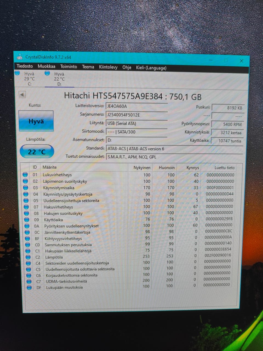The image size is (263, 351).
Task: Click the Puskuri value 8192 KB
Action: [228, 108]
